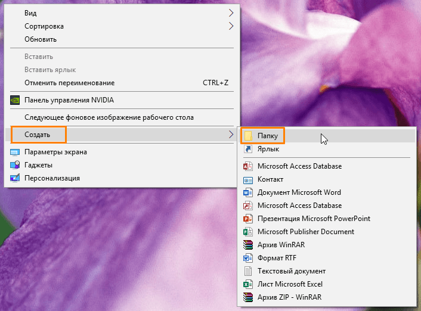Click the icon of the first Microsoft Access Database entry
The width and height of the screenshot is (421, 311).
[248, 166]
